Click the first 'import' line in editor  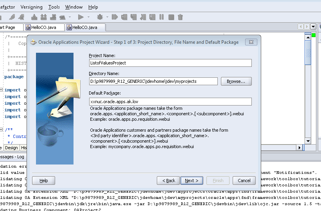click(15, 90)
